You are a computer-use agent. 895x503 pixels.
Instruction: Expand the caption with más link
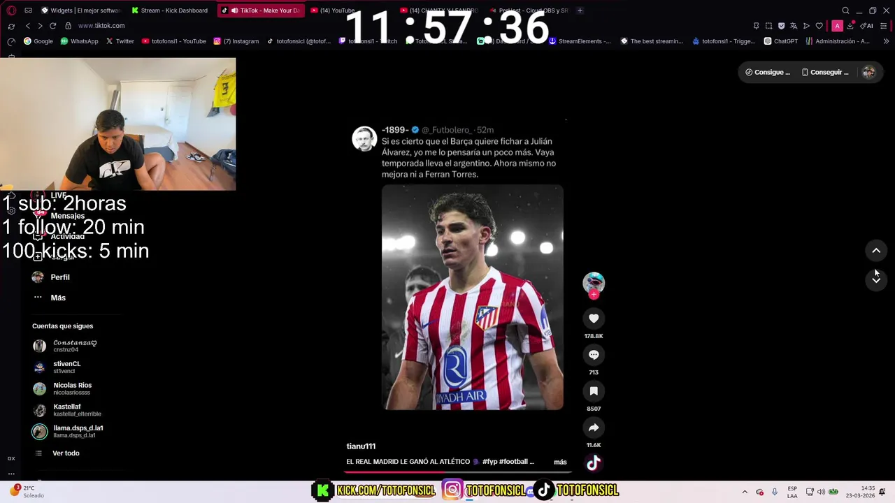point(560,462)
